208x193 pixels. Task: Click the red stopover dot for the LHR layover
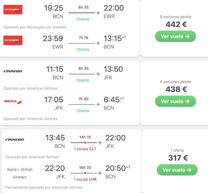[85, 173]
